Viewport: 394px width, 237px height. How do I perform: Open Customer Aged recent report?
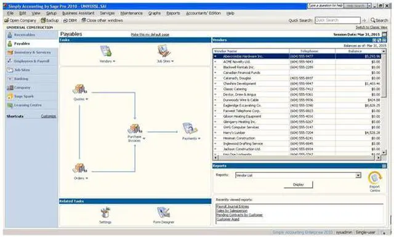[228, 219]
